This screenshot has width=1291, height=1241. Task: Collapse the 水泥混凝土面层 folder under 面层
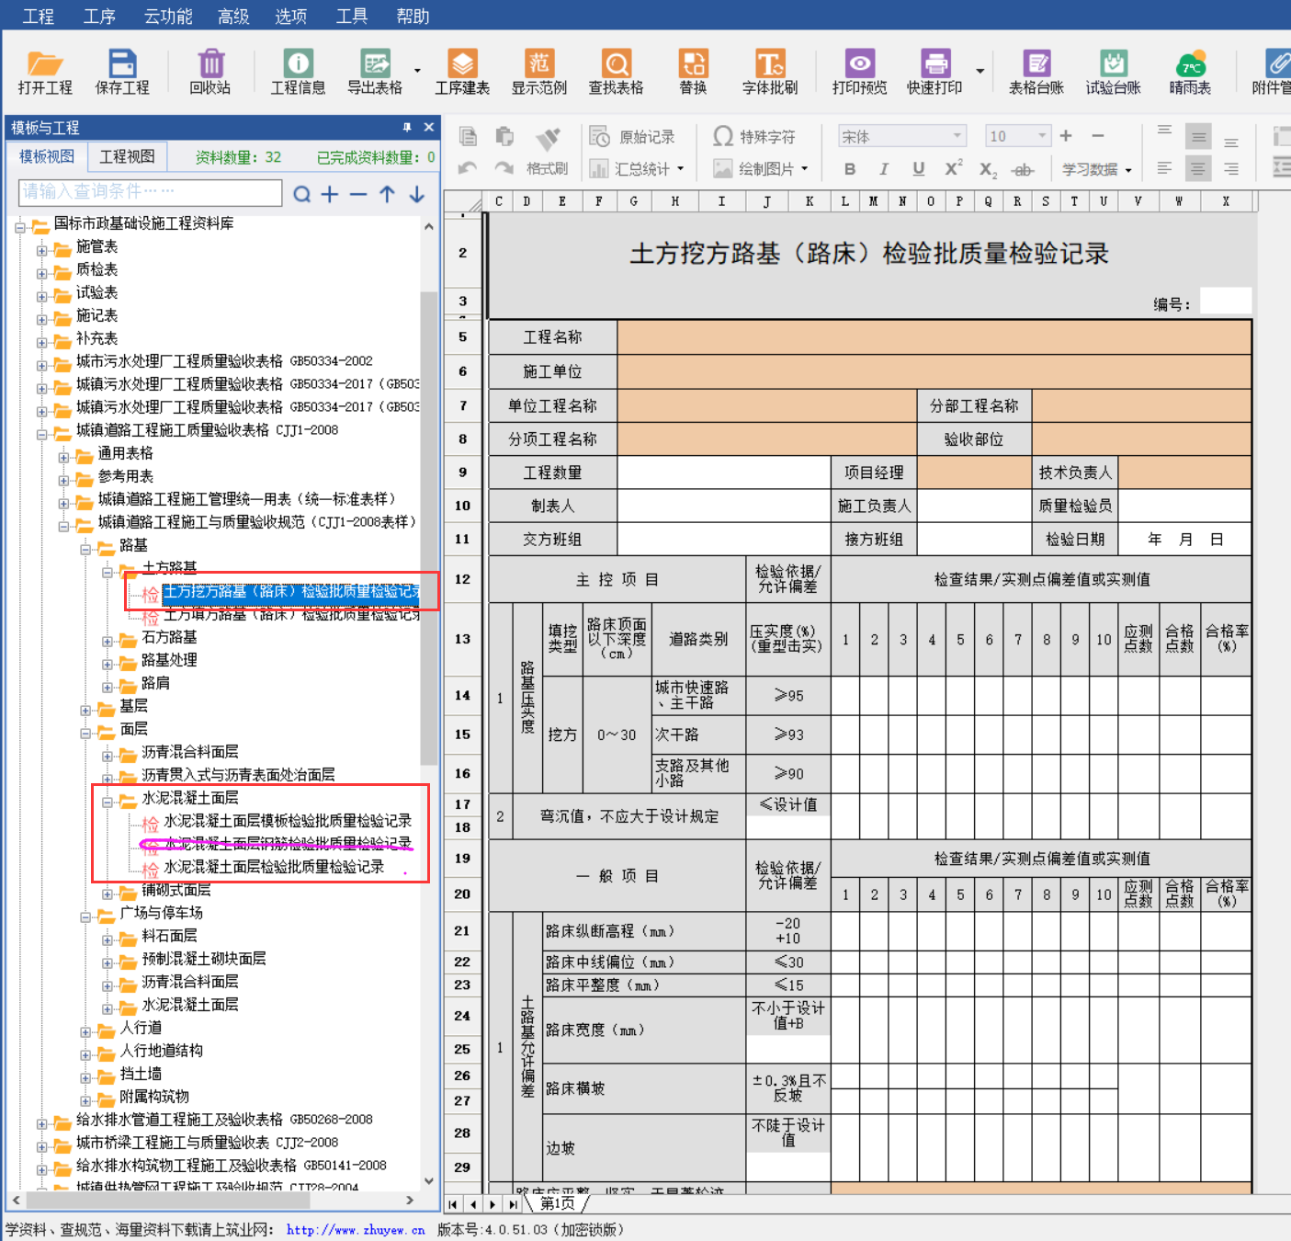tap(107, 802)
